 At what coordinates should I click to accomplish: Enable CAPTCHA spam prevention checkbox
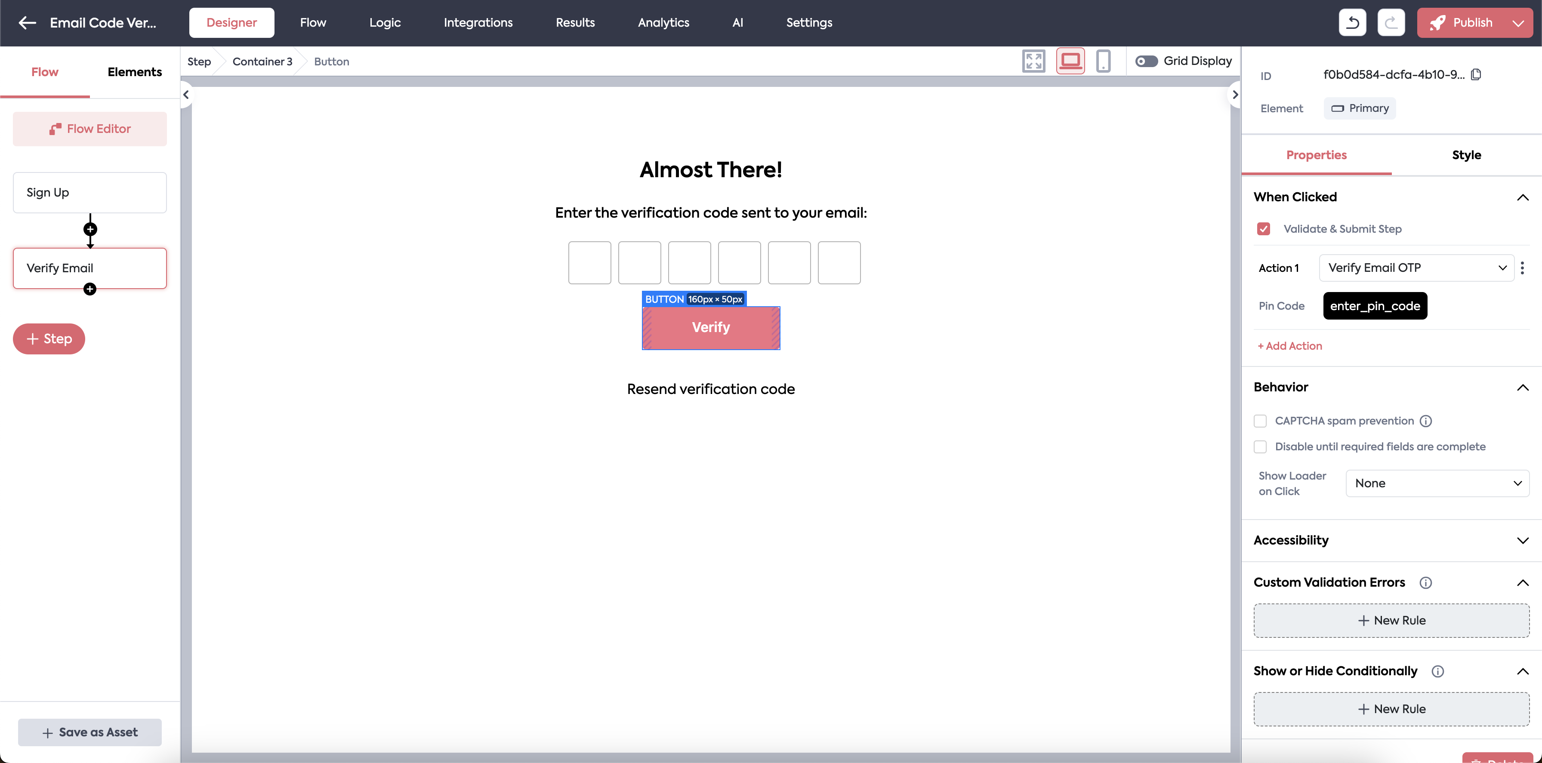click(1260, 421)
